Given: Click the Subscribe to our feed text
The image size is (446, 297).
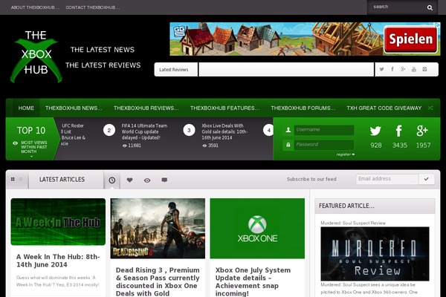Looking at the screenshot, I should point(311,179).
